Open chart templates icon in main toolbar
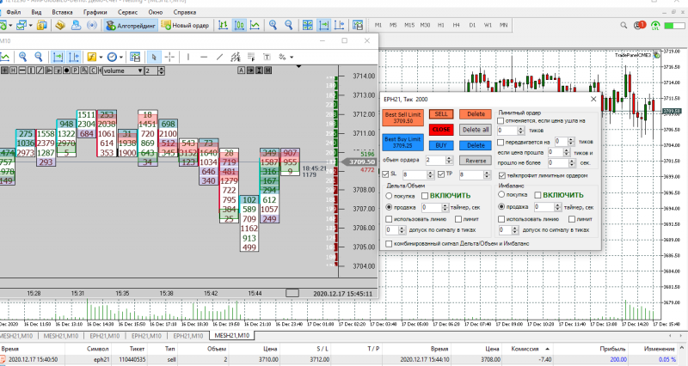The height and width of the screenshot is (366, 688). [x=358, y=26]
